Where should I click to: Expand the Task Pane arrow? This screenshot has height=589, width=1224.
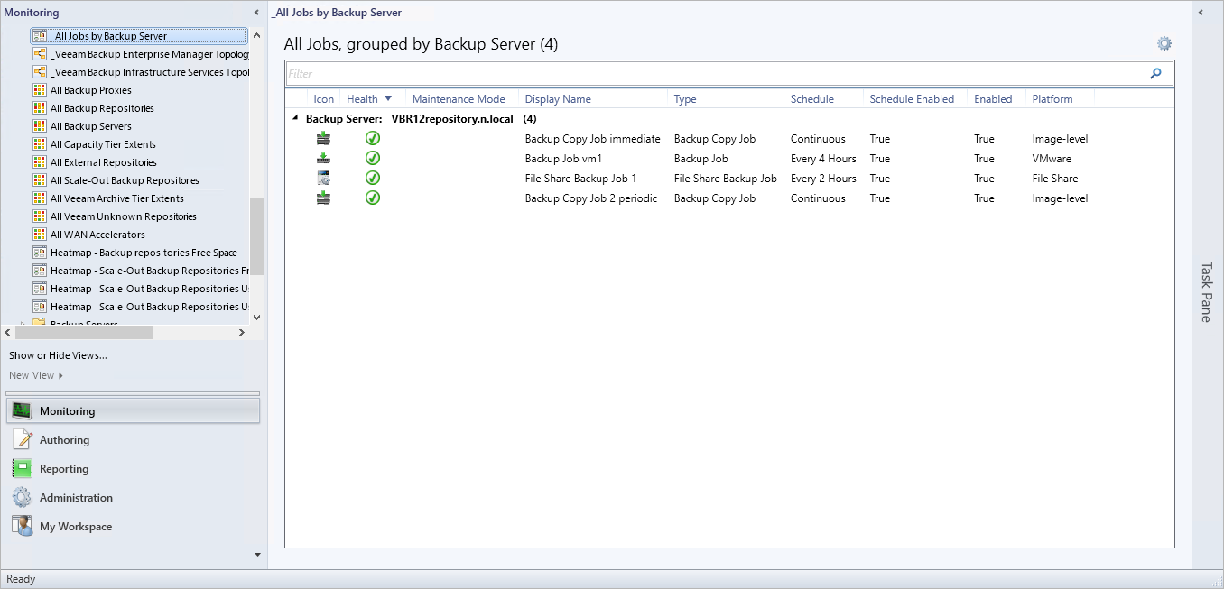(x=1201, y=13)
